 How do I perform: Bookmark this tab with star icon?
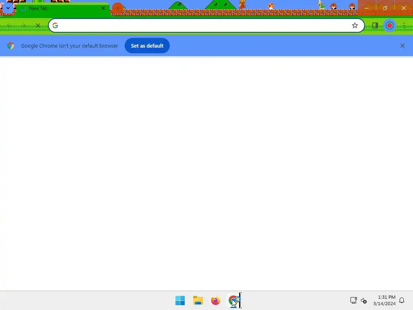pos(355,25)
